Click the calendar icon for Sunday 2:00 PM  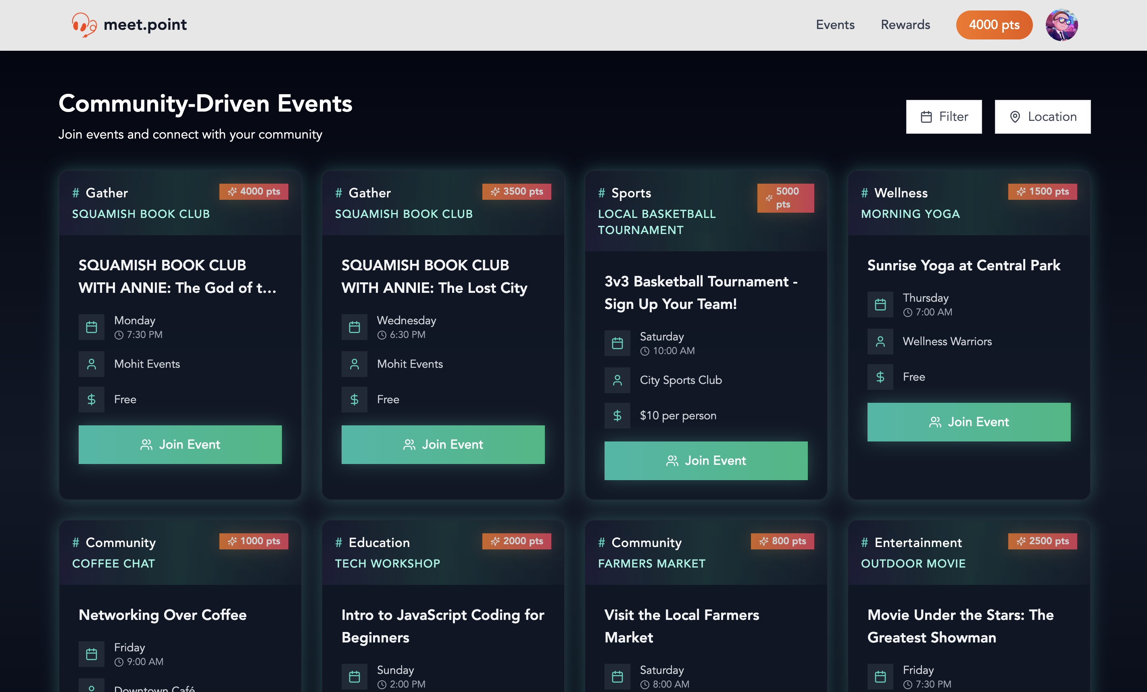coord(354,676)
